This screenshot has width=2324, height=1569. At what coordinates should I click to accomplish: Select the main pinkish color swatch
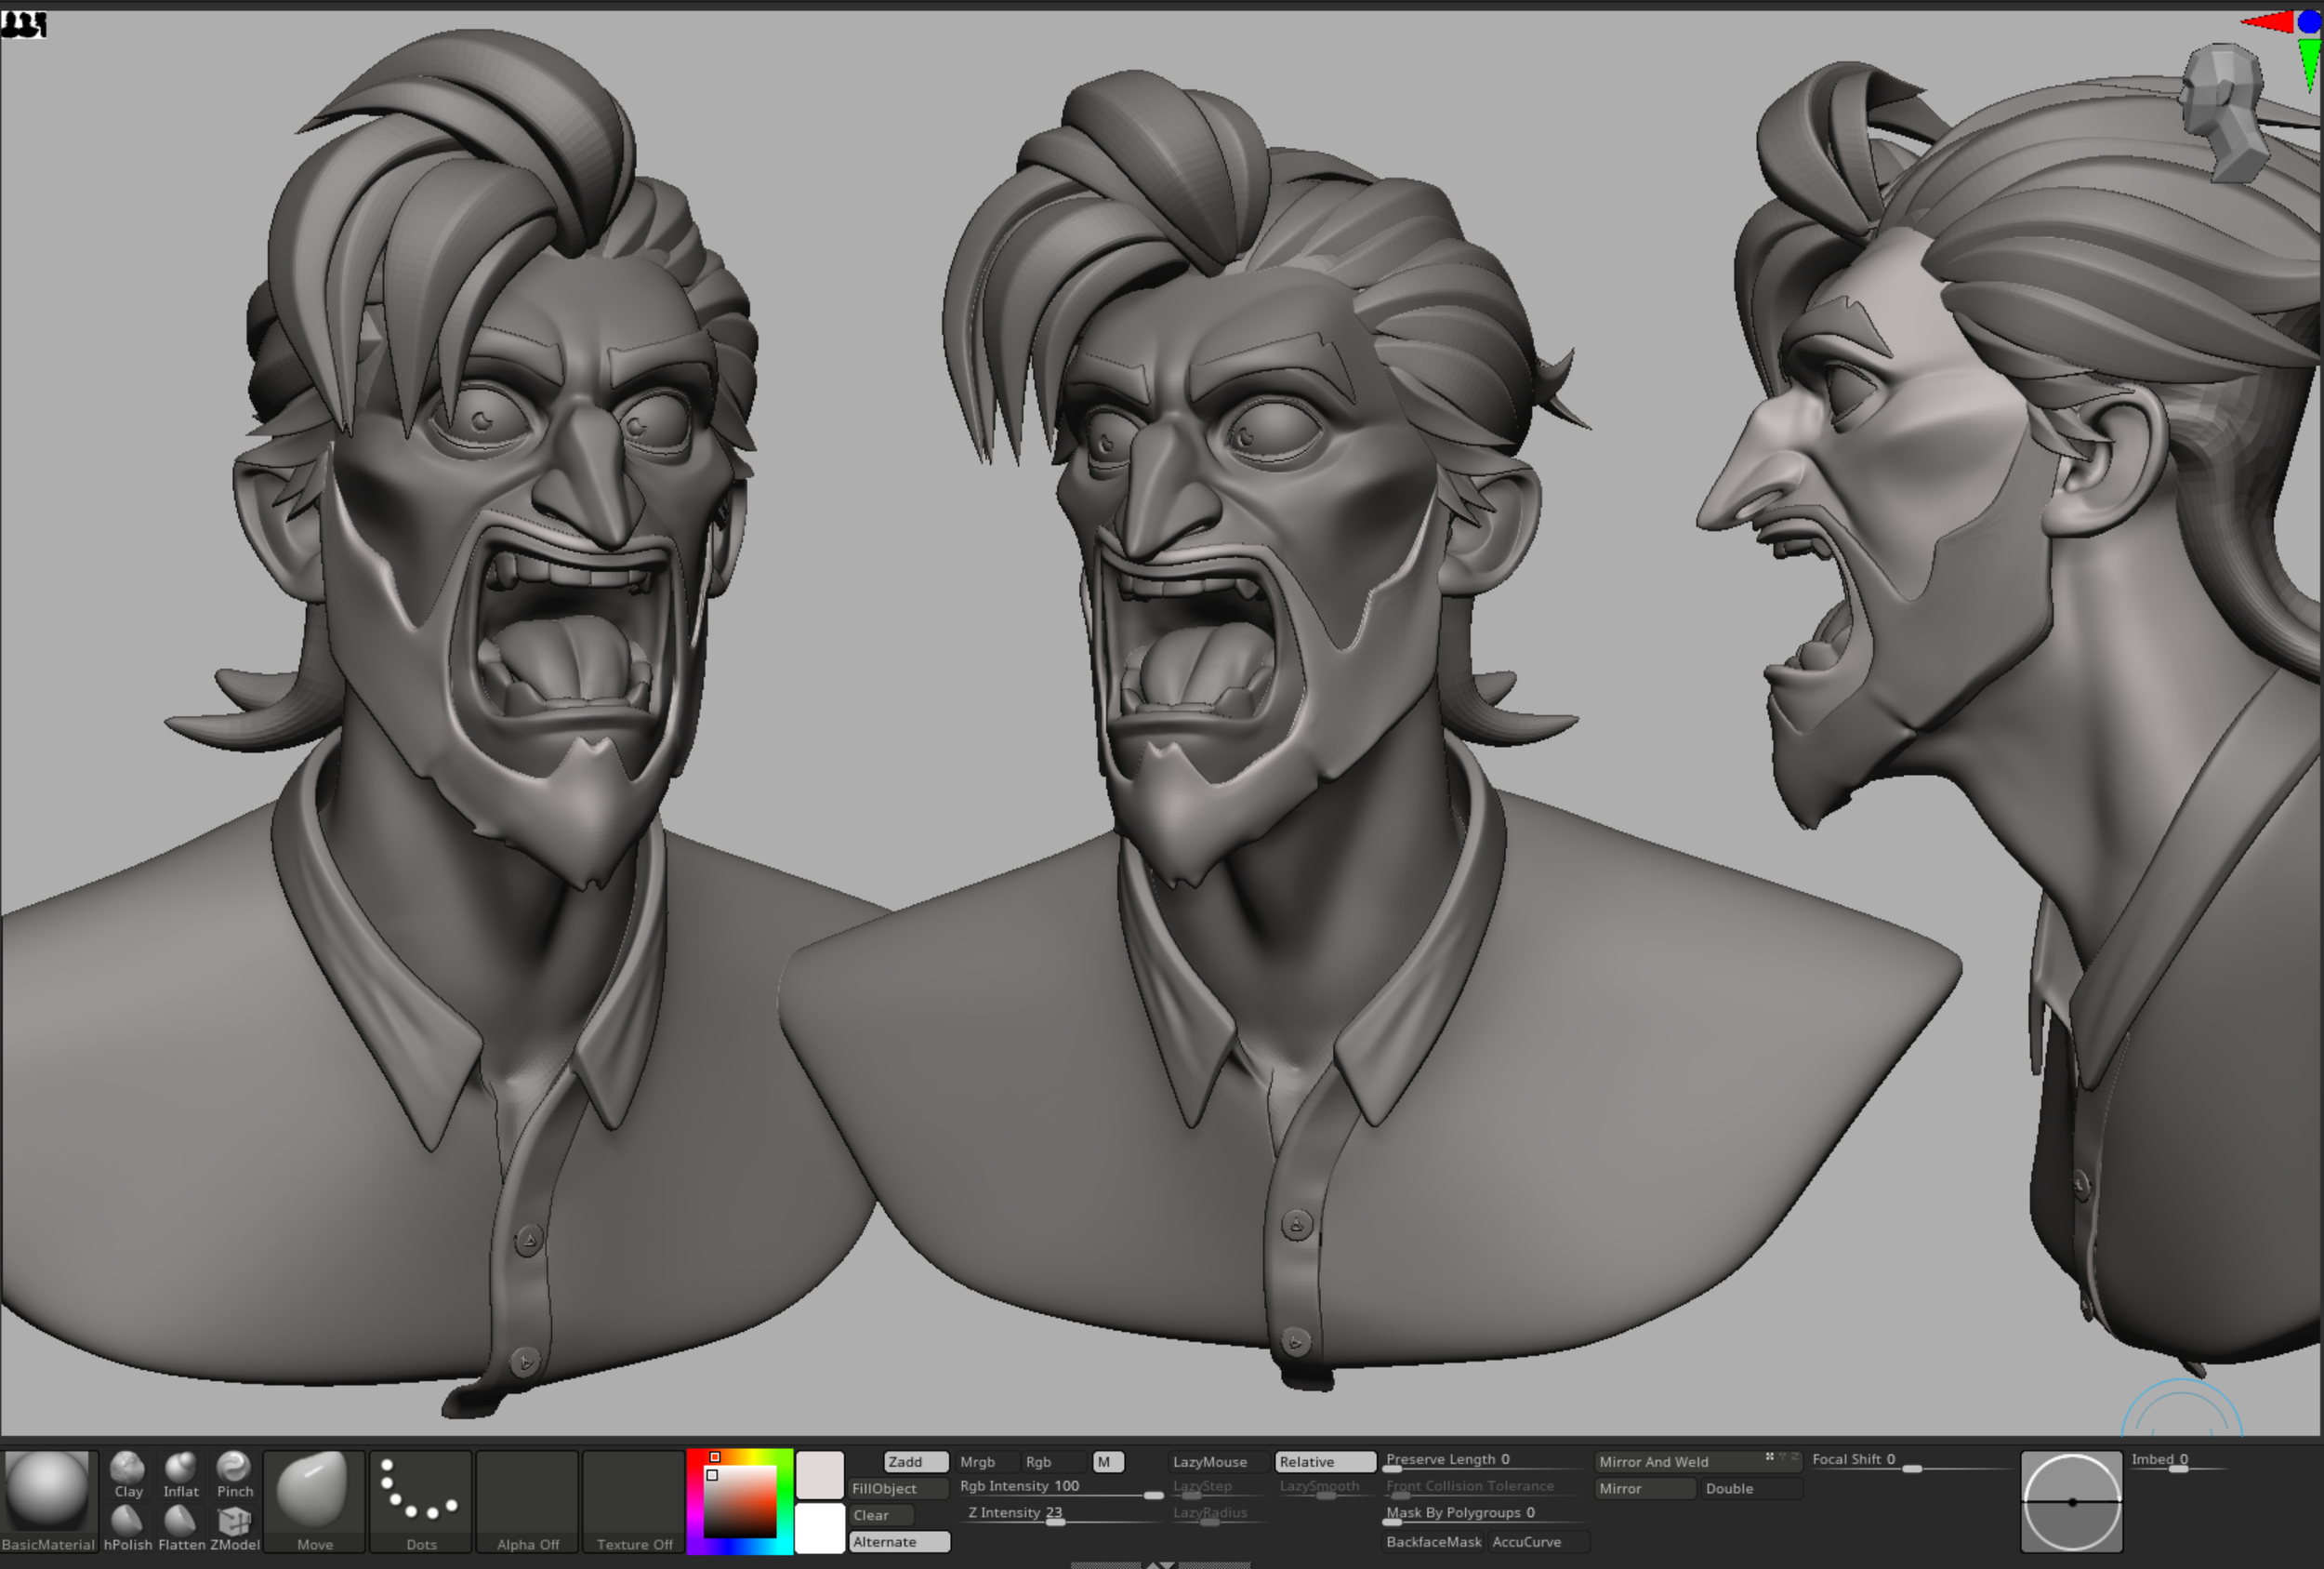click(820, 1475)
